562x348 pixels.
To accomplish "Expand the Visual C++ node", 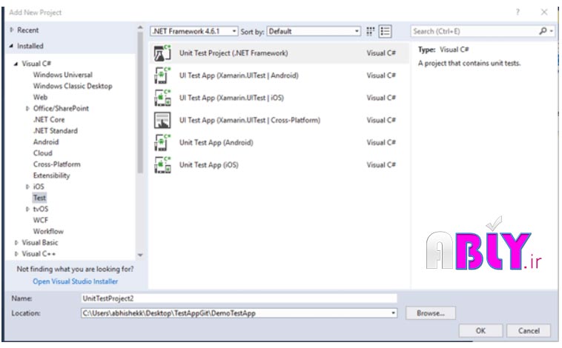I will [x=16, y=254].
